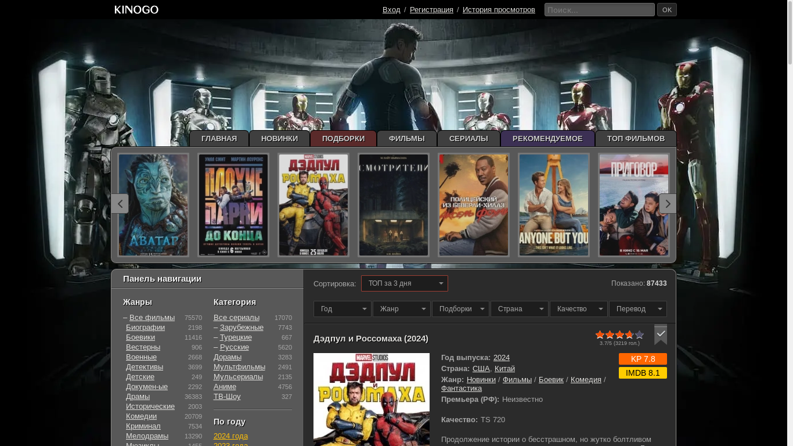Go to the ГЛАВНАЯ tab
This screenshot has width=793, height=446.
(x=219, y=139)
